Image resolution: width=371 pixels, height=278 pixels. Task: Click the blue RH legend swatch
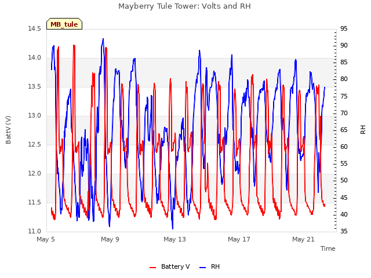[x=203, y=268]
